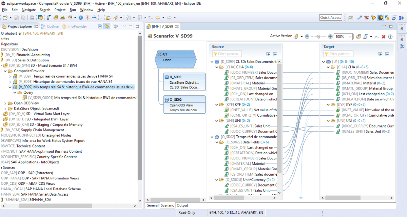Toggle Link with Editor in Project Explorer
The height and width of the screenshot is (217, 407).
[x=107, y=26]
